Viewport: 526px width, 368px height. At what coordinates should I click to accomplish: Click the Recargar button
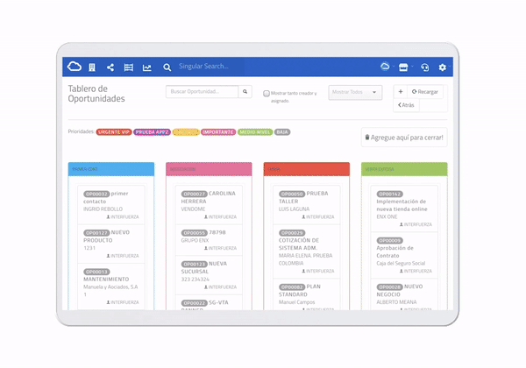click(425, 91)
